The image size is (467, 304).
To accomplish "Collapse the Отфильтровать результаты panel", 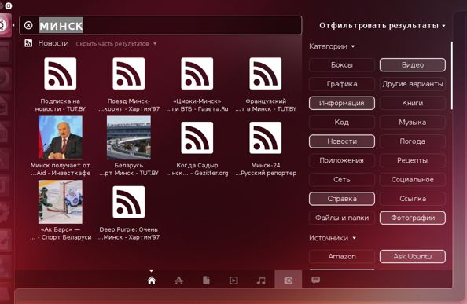I will pyautogui.click(x=382, y=26).
